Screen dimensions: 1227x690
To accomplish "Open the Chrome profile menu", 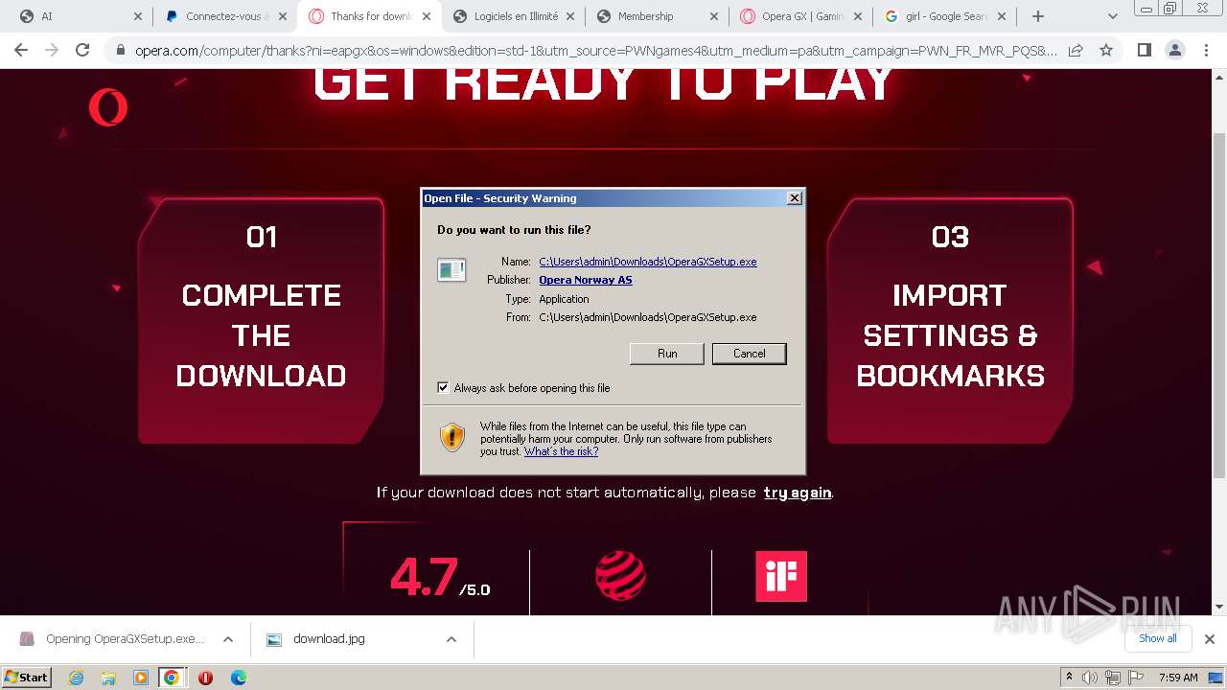I will pos(1175,51).
